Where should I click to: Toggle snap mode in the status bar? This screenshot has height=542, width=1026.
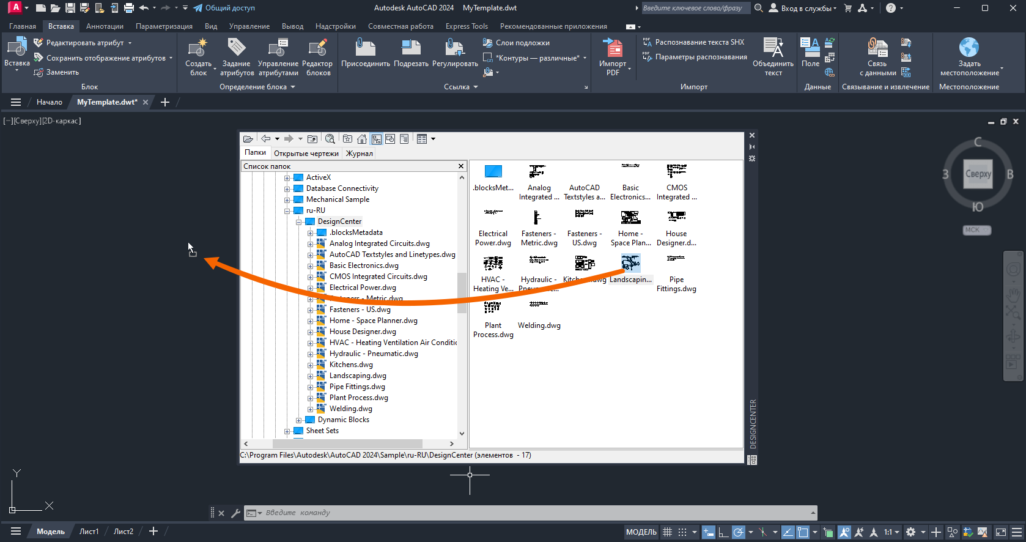point(682,532)
